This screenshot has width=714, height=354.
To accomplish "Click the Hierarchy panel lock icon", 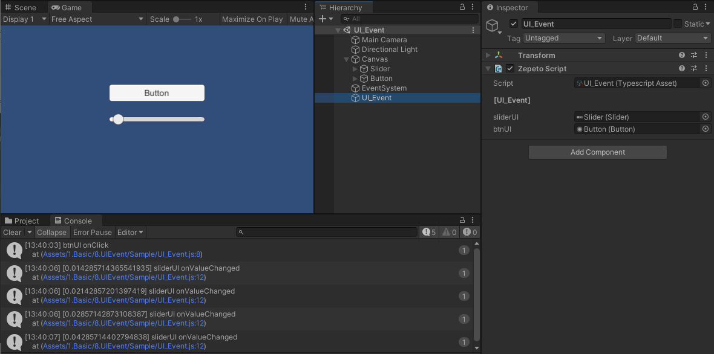I will click(462, 7).
